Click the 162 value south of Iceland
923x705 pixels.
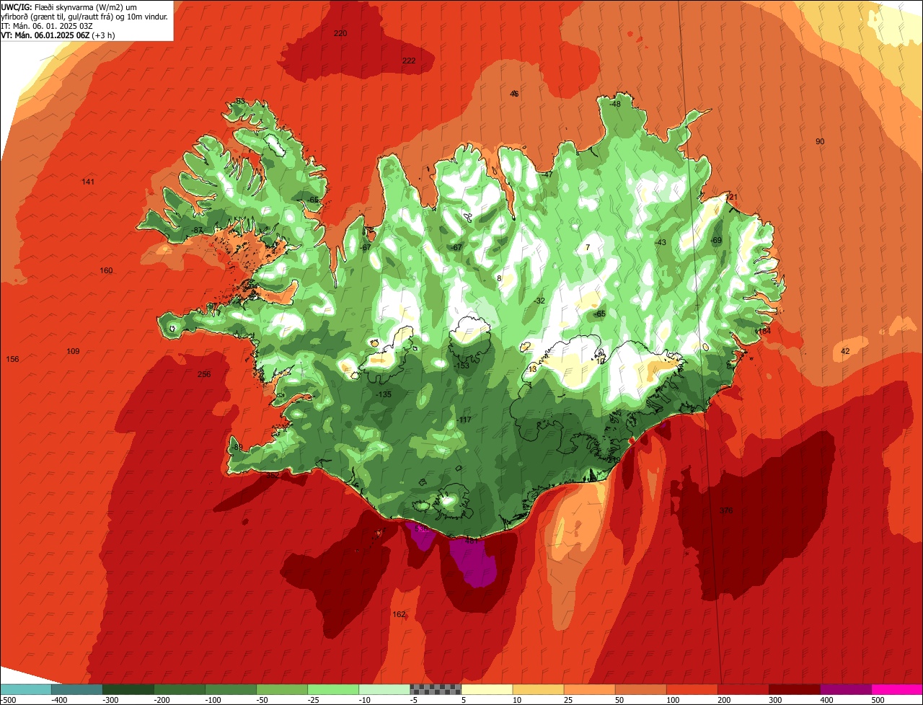[399, 614]
